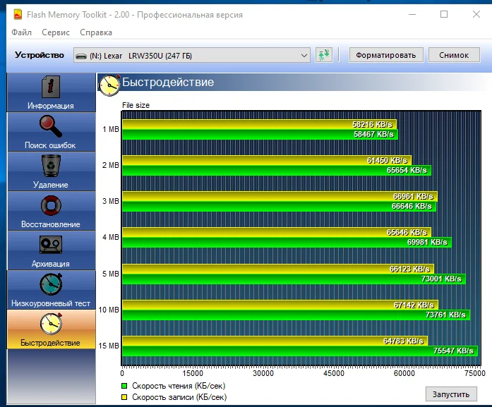Click the 1 MB file size label
Screen dimensions: 492x407
pyautogui.click(x=111, y=129)
